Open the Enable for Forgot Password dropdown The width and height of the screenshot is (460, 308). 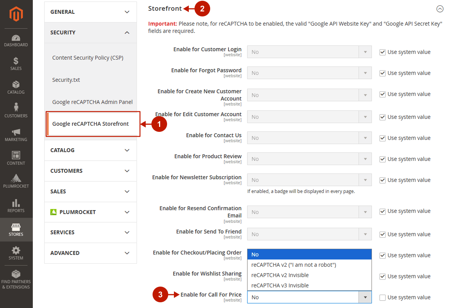[x=309, y=73]
